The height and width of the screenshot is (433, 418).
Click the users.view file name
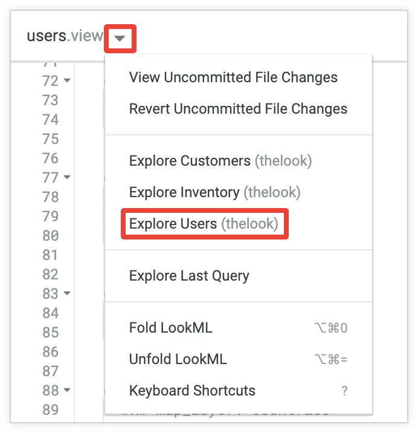coord(65,36)
